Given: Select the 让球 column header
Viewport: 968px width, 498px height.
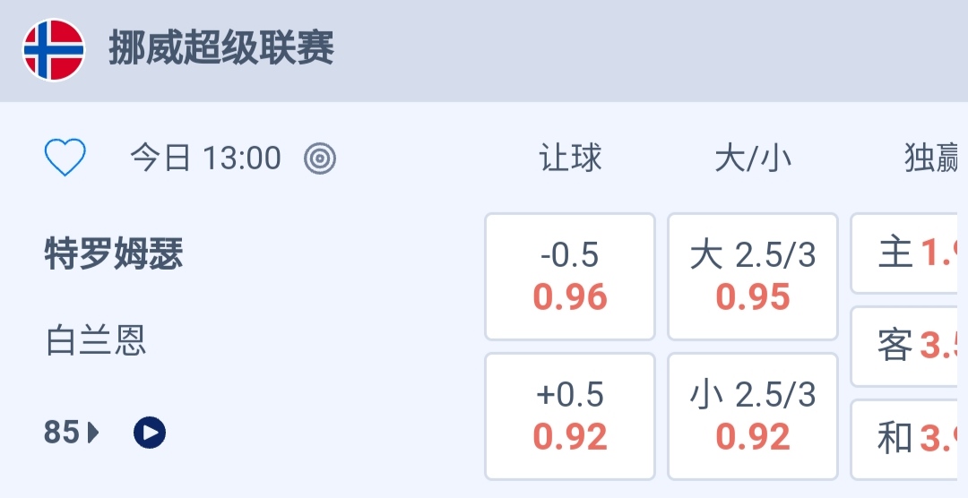Looking at the screenshot, I should pos(570,159).
